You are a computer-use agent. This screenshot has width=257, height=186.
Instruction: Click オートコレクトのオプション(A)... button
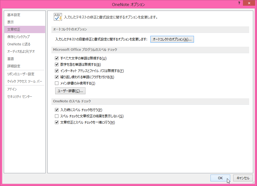coord(172,39)
